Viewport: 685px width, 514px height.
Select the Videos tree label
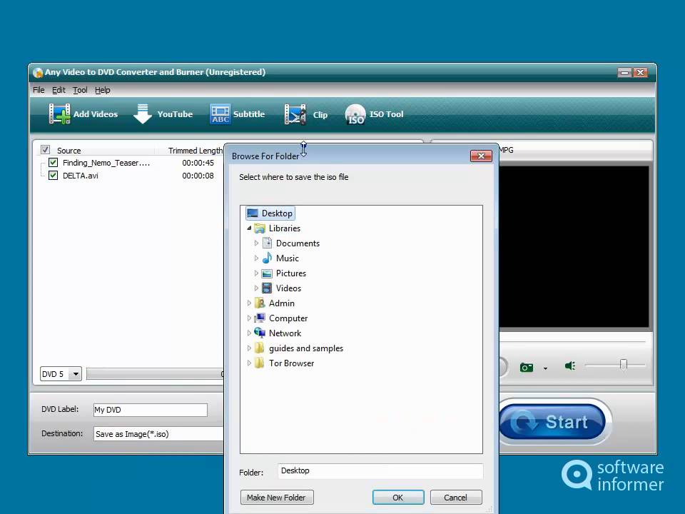click(288, 288)
